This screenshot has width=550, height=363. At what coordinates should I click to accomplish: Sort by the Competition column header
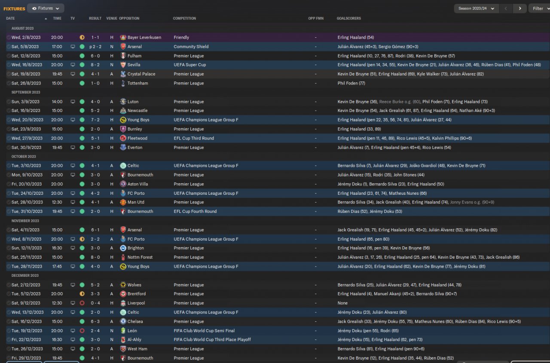tap(184, 18)
